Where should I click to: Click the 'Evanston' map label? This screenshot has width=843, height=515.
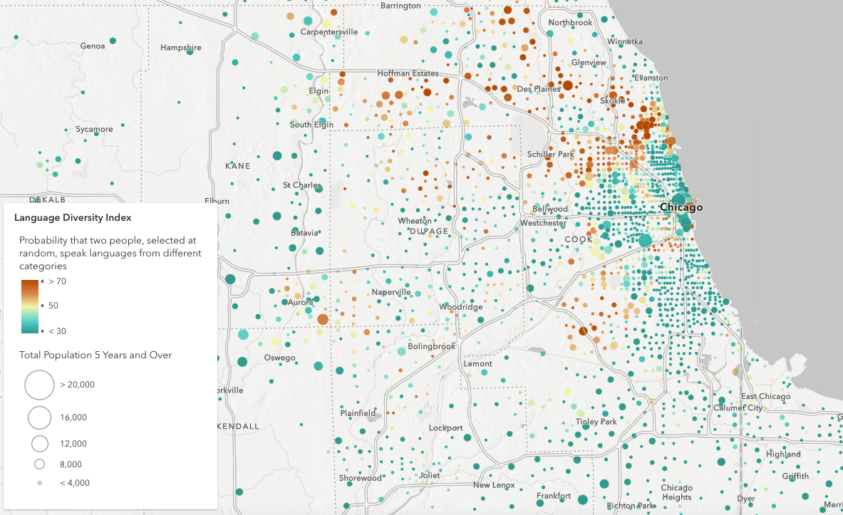(x=651, y=78)
